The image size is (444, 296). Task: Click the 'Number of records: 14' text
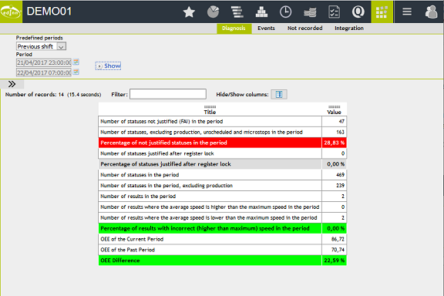[x=35, y=95]
